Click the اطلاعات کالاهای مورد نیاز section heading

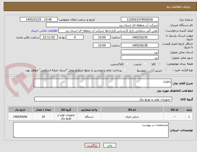click(175, 91)
